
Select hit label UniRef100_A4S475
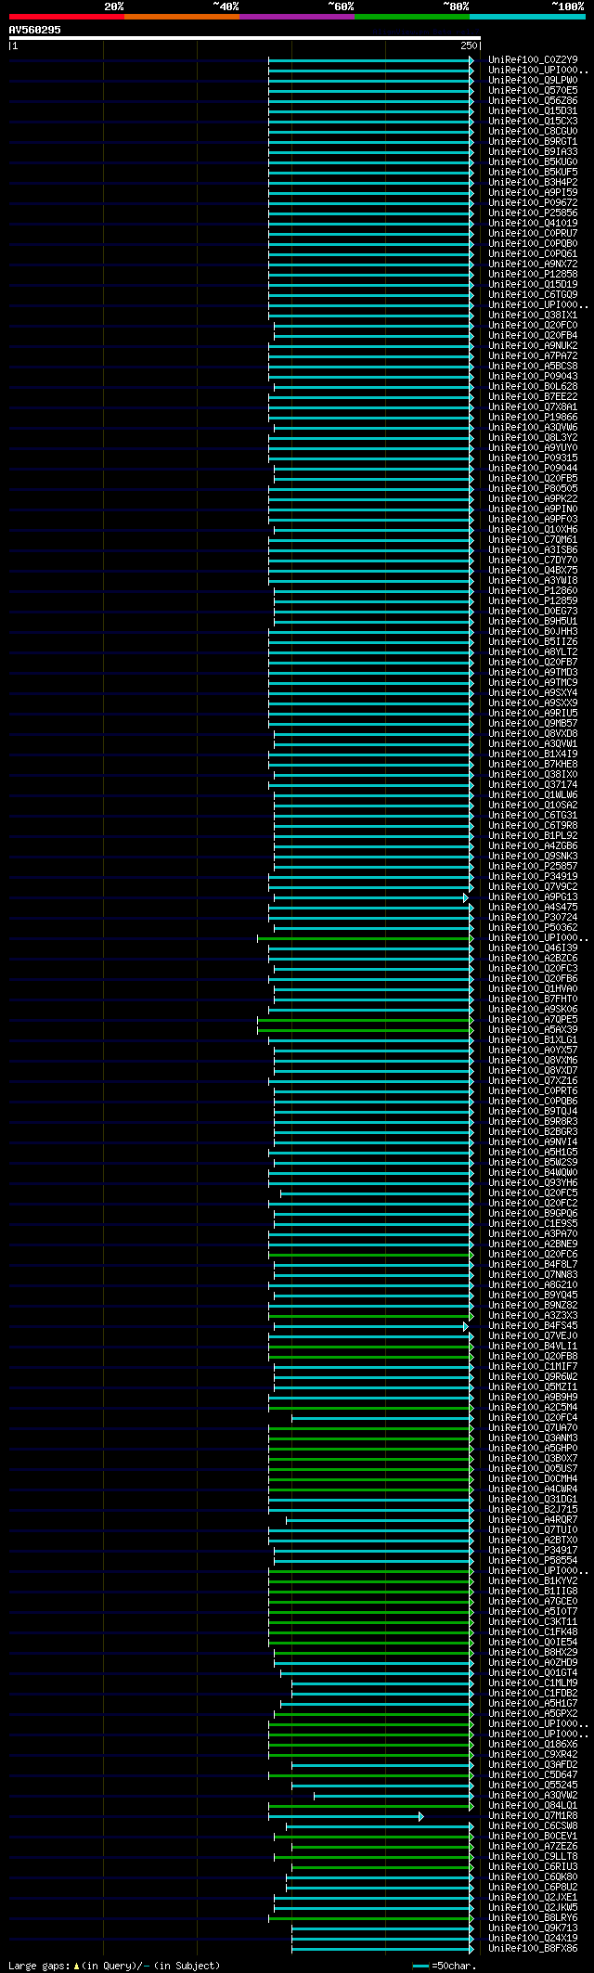(x=533, y=907)
